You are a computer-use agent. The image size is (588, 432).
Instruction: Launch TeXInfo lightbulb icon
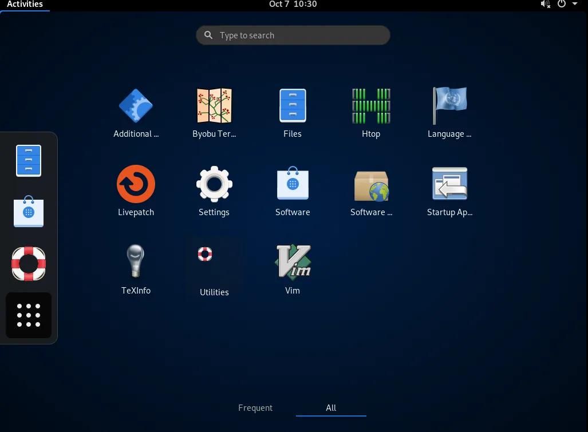(x=136, y=261)
